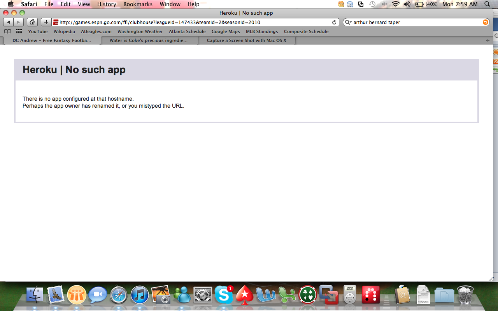Image resolution: width=498 pixels, height=311 pixels.
Task: Click the Safari compass in the Dock
Action: (119, 295)
